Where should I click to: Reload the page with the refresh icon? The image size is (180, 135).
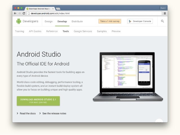pos(24,13)
